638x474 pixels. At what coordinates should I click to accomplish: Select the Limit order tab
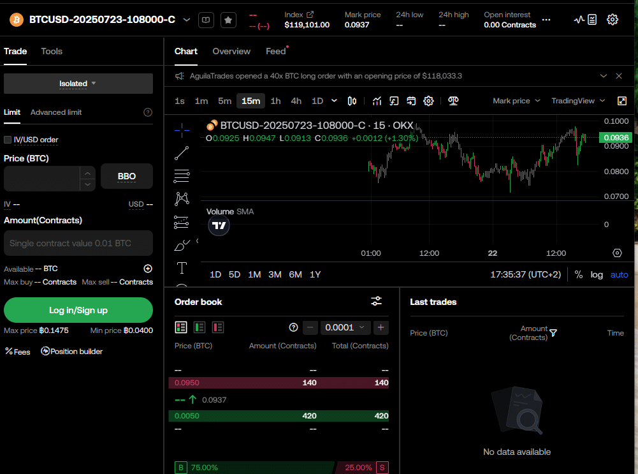pos(12,112)
